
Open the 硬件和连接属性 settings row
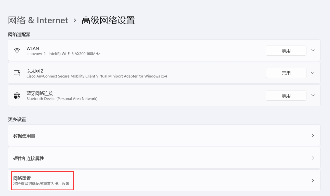pos(164,158)
